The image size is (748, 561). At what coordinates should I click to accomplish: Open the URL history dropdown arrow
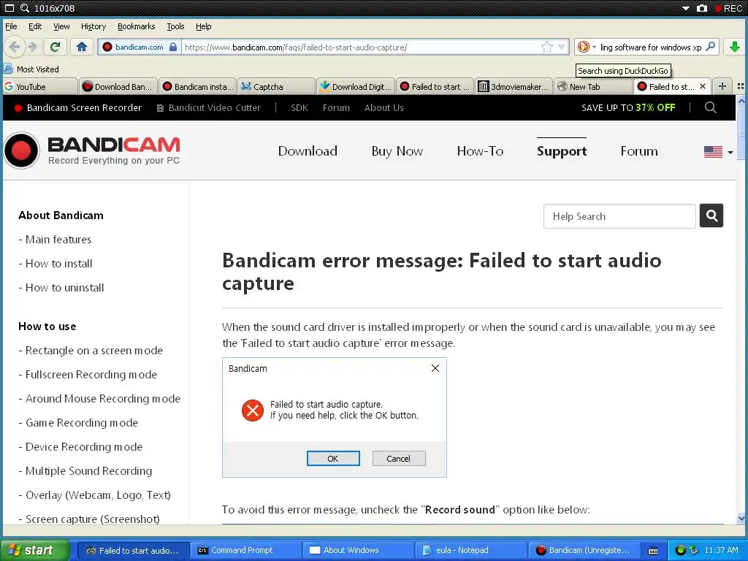562,47
